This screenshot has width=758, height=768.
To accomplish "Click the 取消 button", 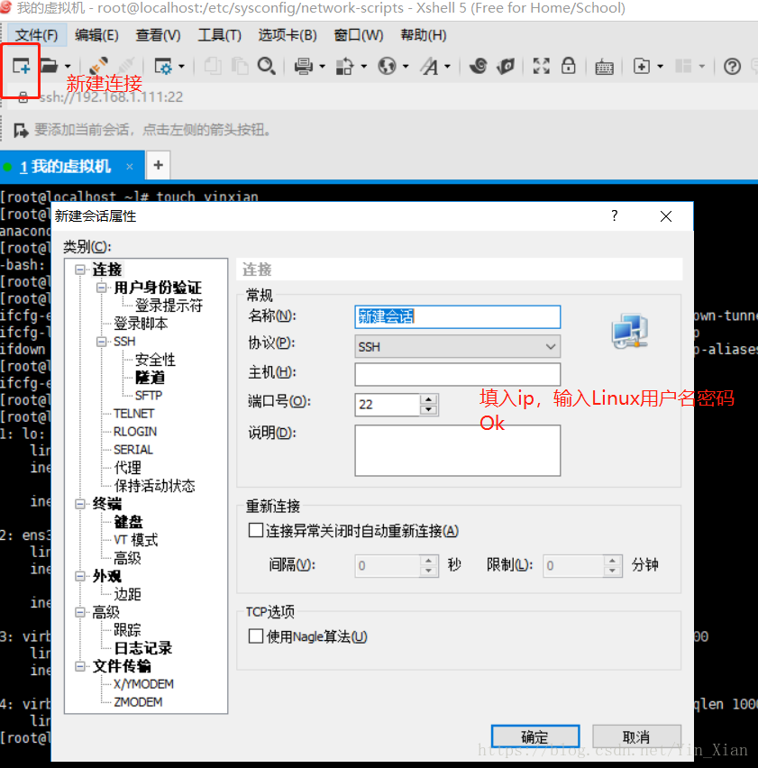I will coord(636,736).
